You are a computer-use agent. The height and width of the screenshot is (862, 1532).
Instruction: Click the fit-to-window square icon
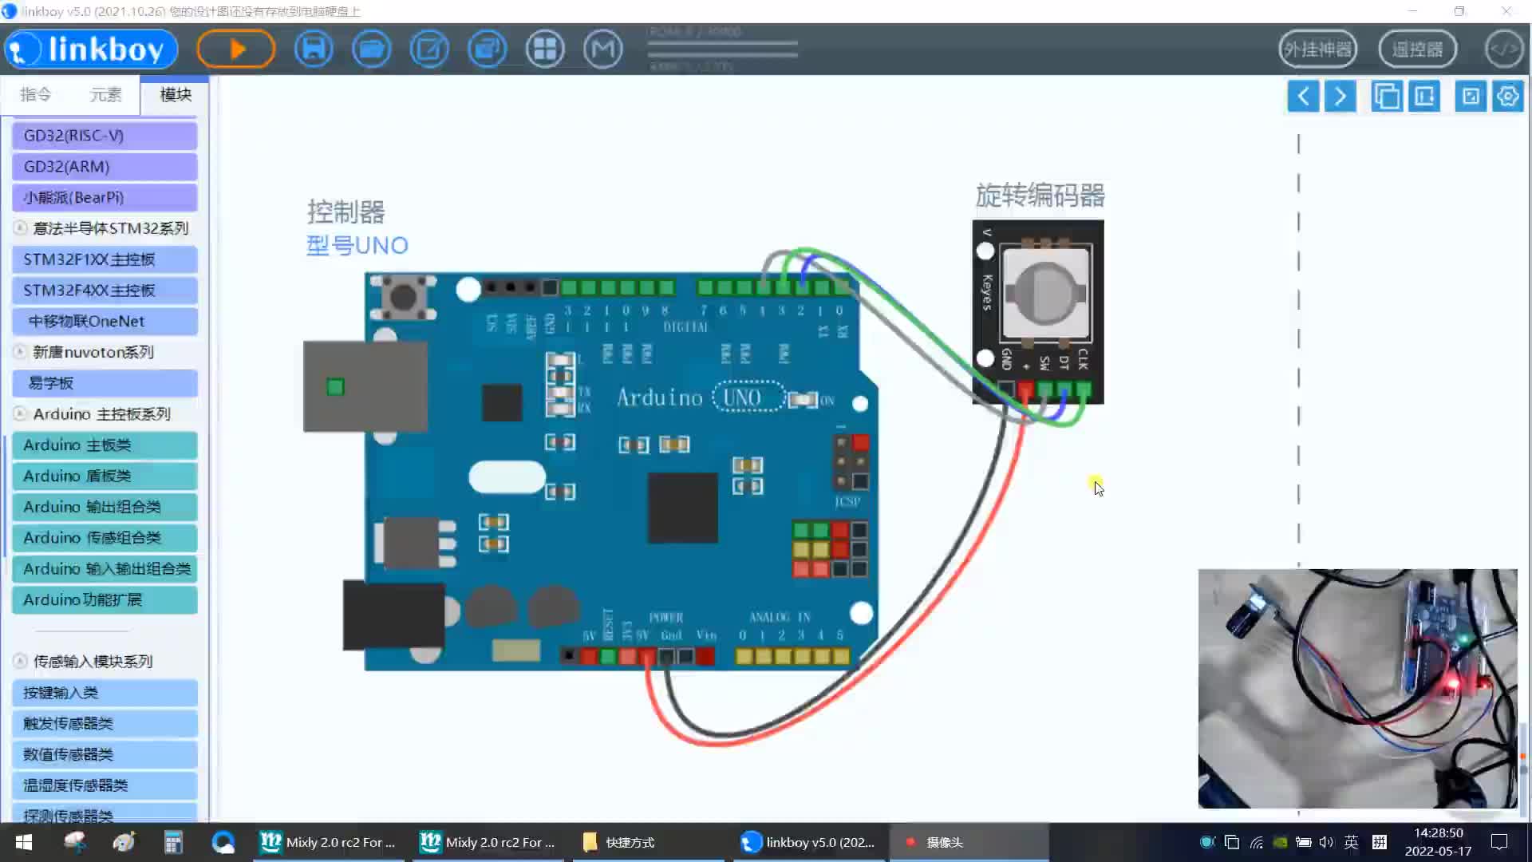(1471, 97)
